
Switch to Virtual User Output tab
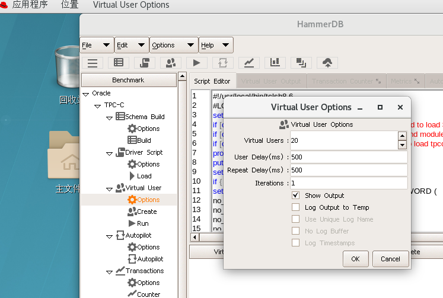pos(271,81)
